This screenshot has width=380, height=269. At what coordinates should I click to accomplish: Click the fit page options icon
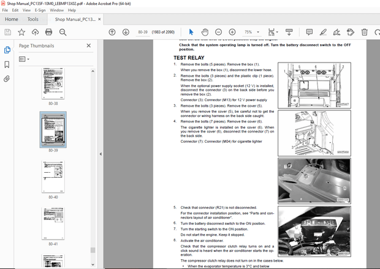[271, 32]
